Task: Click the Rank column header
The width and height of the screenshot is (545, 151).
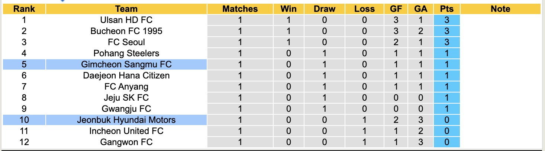Action: (24, 9)
